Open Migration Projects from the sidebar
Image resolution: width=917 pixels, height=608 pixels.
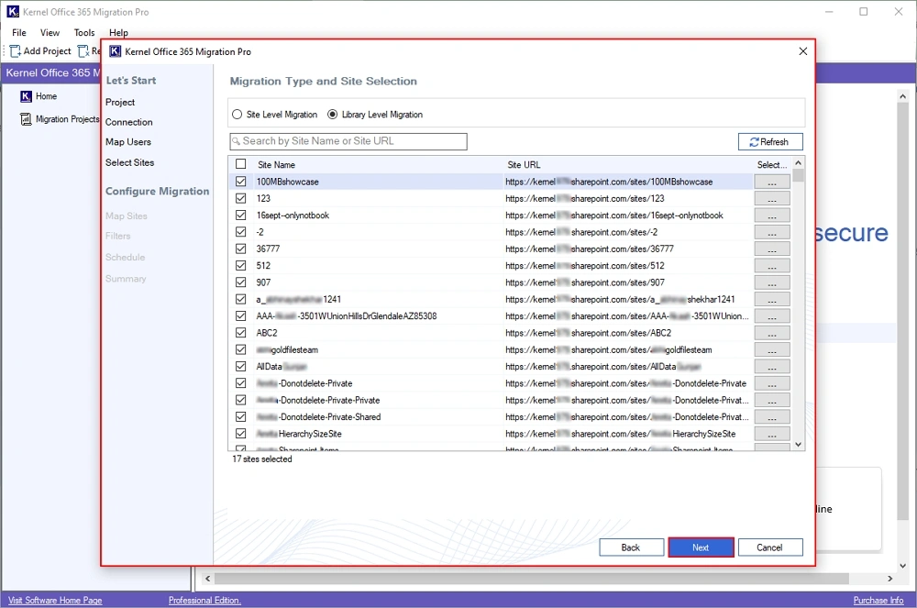point(25,118)
